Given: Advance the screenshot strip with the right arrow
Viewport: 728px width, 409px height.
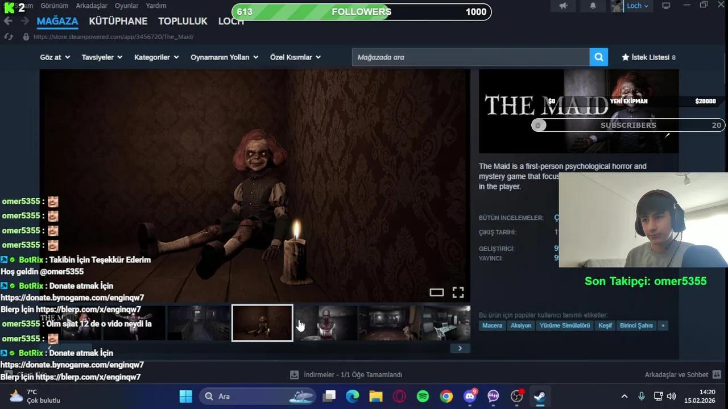Looking at the screenshot, I should (x=460, y=348).
